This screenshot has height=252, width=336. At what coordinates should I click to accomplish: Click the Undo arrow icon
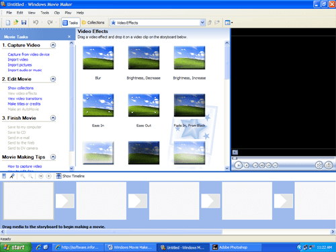coord(36,22)
